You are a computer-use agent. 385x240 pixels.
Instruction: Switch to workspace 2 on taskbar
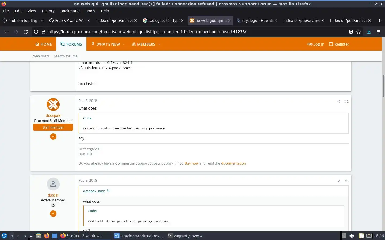pos(18,236)
